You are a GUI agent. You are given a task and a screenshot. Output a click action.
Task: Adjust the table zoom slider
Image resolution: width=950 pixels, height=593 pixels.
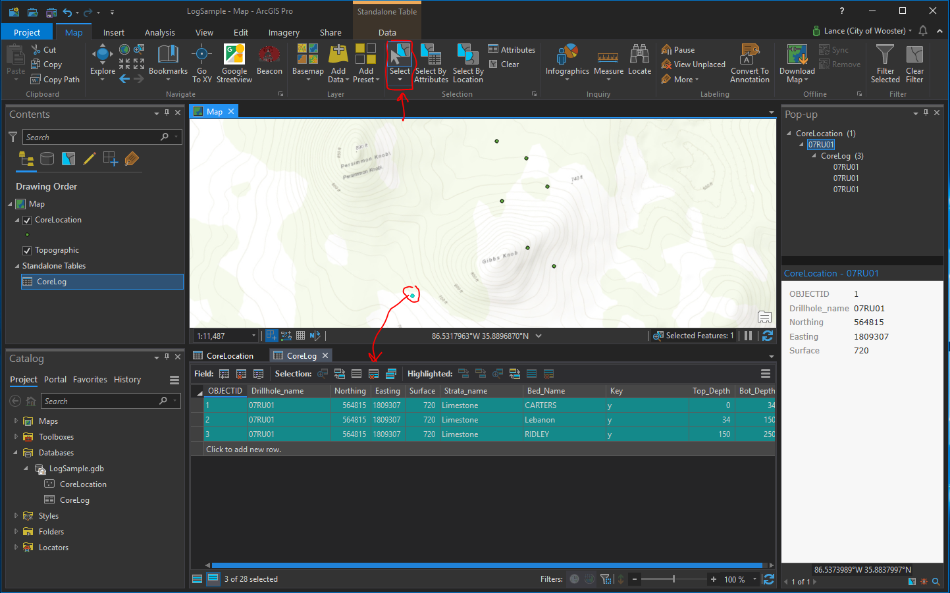coord(673,579)
